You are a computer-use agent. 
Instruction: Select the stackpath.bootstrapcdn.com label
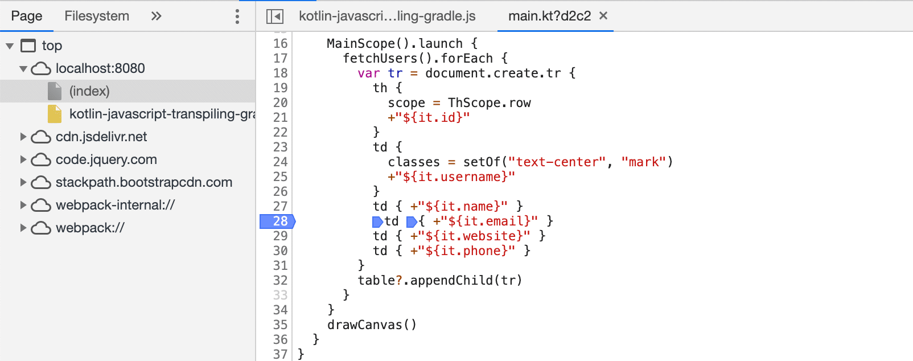[144, 182]
